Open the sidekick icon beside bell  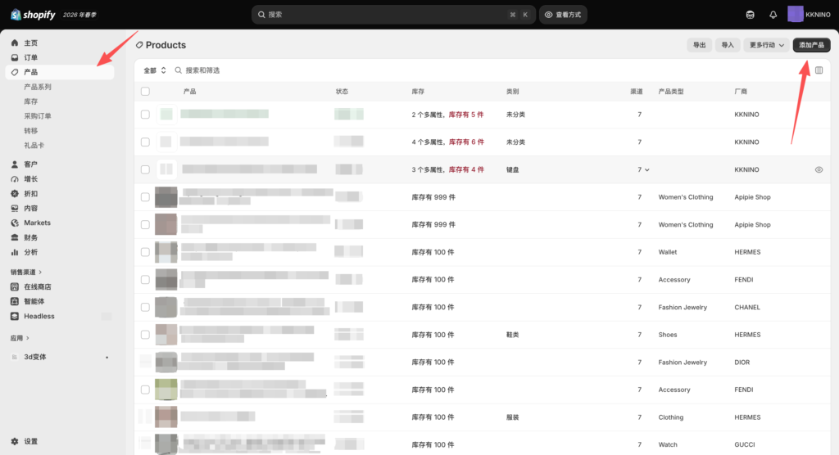click(751, 15)
